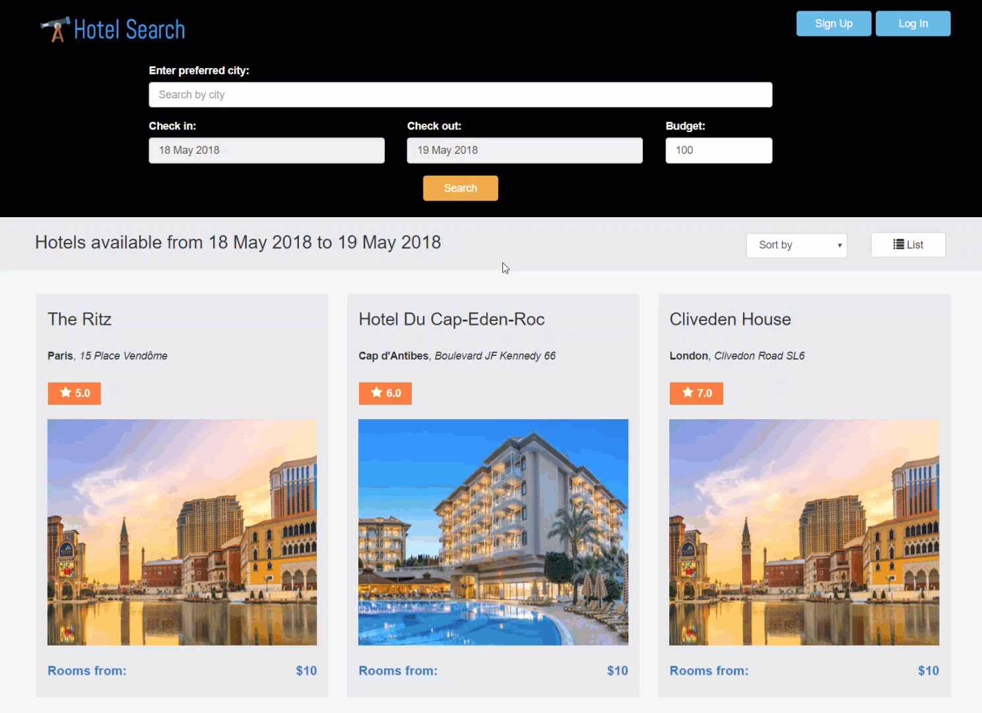Viewport: 982px width, 713px height.
Task: Open the Check out date field
Action: [x=525, y=151]
